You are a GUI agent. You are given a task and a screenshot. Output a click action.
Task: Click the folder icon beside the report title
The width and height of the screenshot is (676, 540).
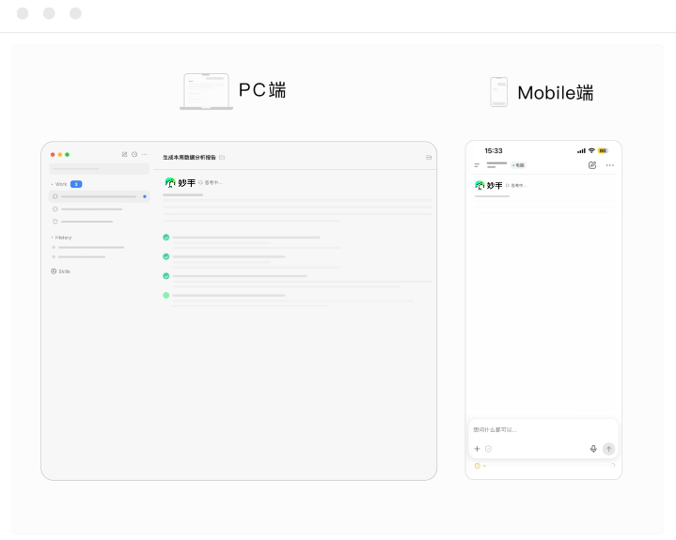222,157
